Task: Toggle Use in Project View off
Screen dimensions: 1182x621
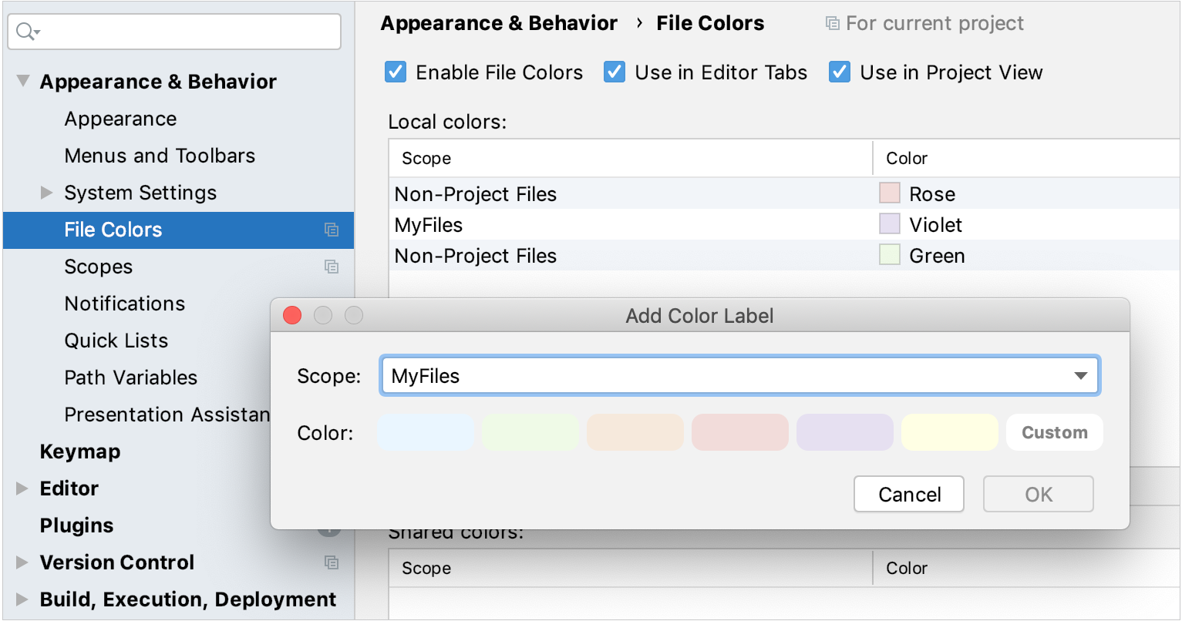Action: [x=839, y=72]
